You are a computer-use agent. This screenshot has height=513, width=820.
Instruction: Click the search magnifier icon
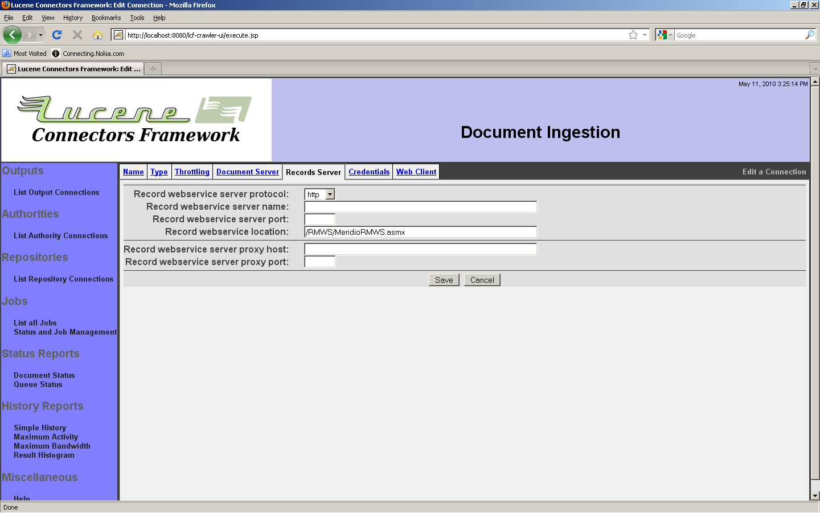[x=809, y=35]
